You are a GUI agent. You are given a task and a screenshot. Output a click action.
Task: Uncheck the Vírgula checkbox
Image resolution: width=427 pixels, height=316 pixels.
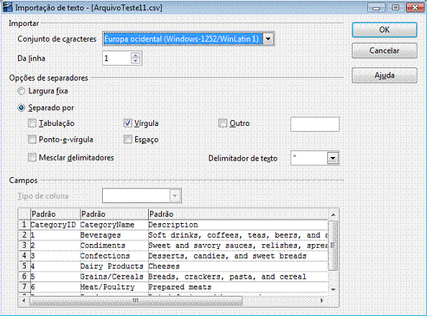[x=128, y=124]
